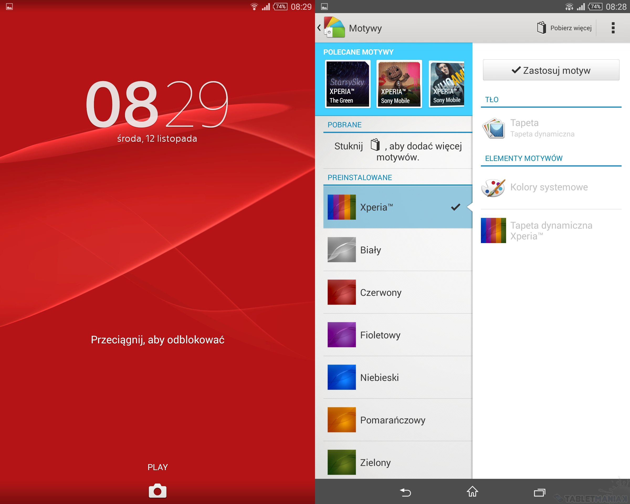The image size is (630, 504).
Task: Choose the Fioletowy theme swatch
Action: [342, 335]
